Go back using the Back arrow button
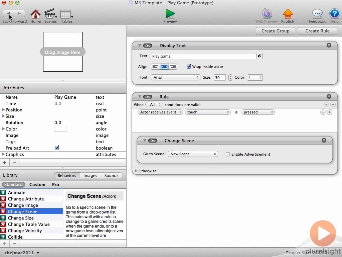This screenshot has height=257, width=342. click(8, 13)
